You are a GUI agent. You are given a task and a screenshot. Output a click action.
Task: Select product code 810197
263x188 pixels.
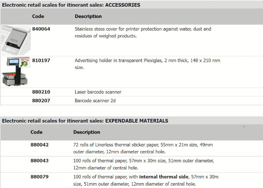pyautogui.click(x=41, y=60)
